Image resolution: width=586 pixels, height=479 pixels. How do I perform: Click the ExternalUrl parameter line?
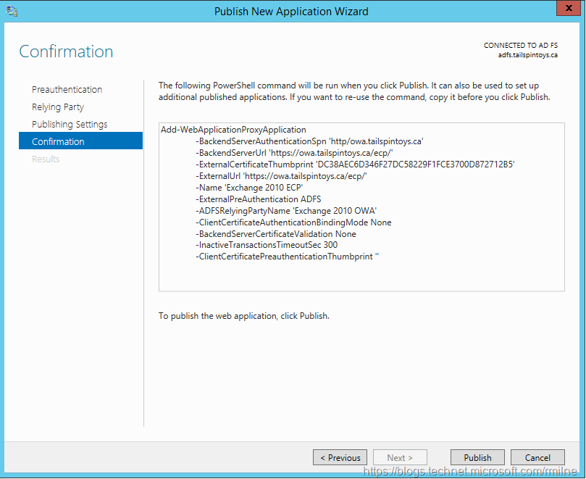[282, 176]
